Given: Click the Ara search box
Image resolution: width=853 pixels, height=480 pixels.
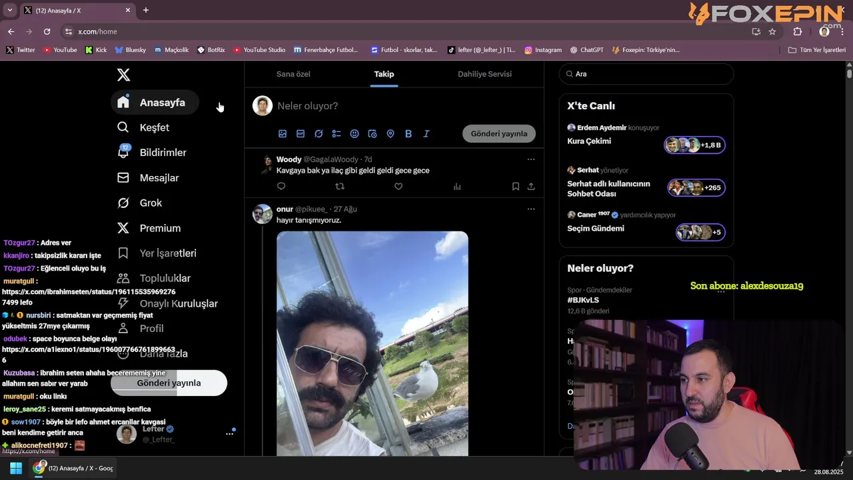Looking at the screenshot, I should point(646,74).
